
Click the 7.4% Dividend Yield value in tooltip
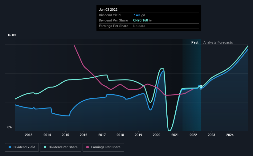click(137, 15)
